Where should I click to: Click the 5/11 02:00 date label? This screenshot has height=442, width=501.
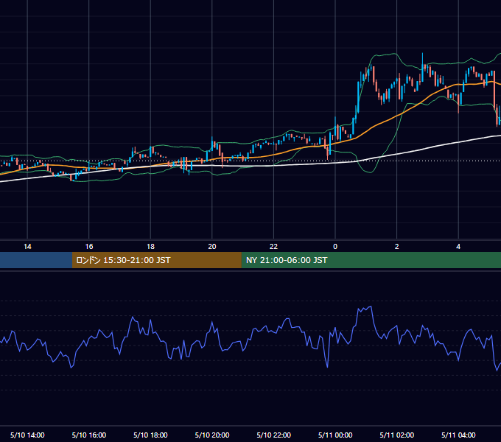[x=397, y=435]
